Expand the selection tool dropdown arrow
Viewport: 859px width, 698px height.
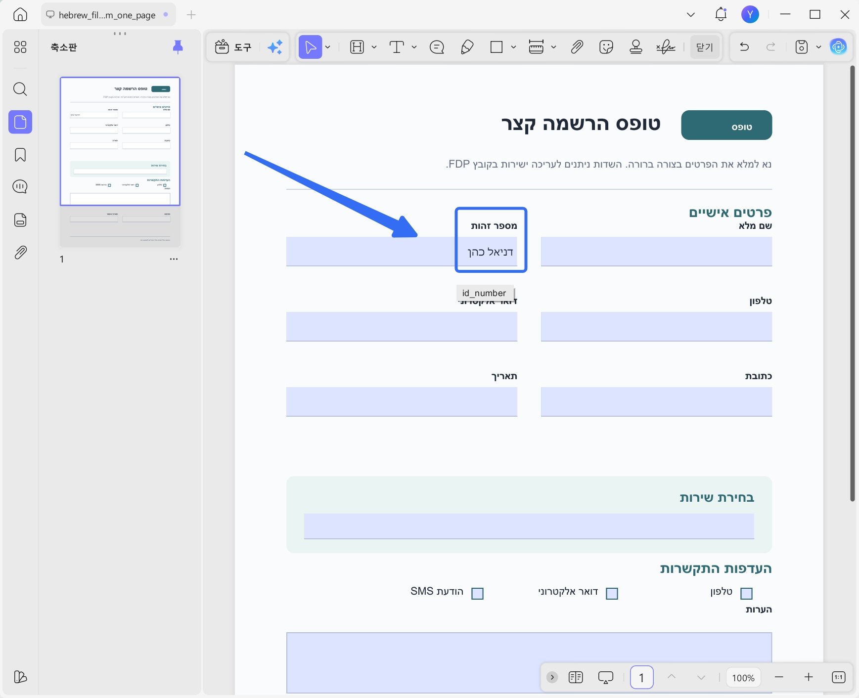(x=328, y=47)
